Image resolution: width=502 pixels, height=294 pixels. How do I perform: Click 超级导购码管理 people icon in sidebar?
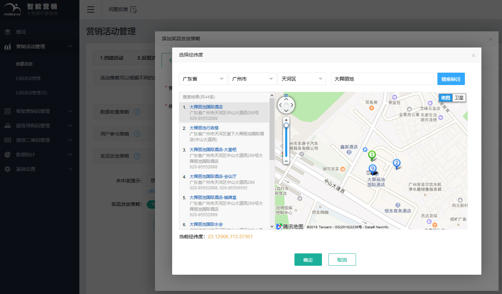[x=8, y=126]
